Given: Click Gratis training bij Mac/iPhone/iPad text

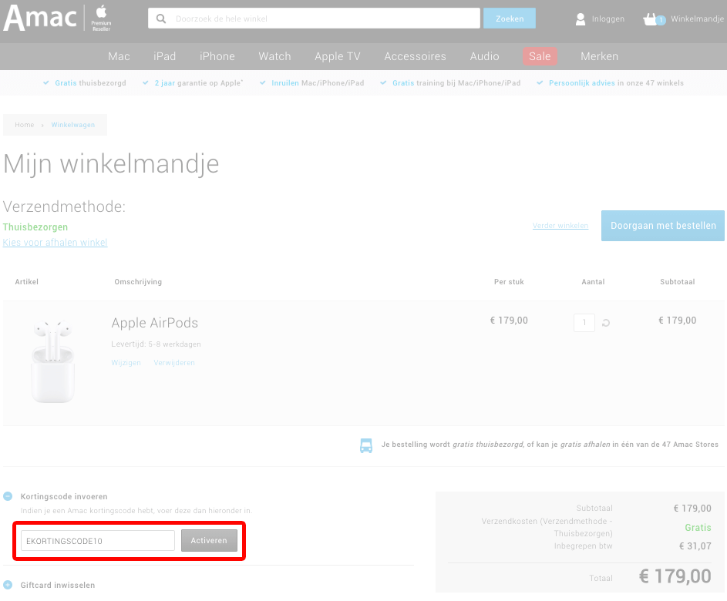Looking at the screenshot, I should [456, 83].
